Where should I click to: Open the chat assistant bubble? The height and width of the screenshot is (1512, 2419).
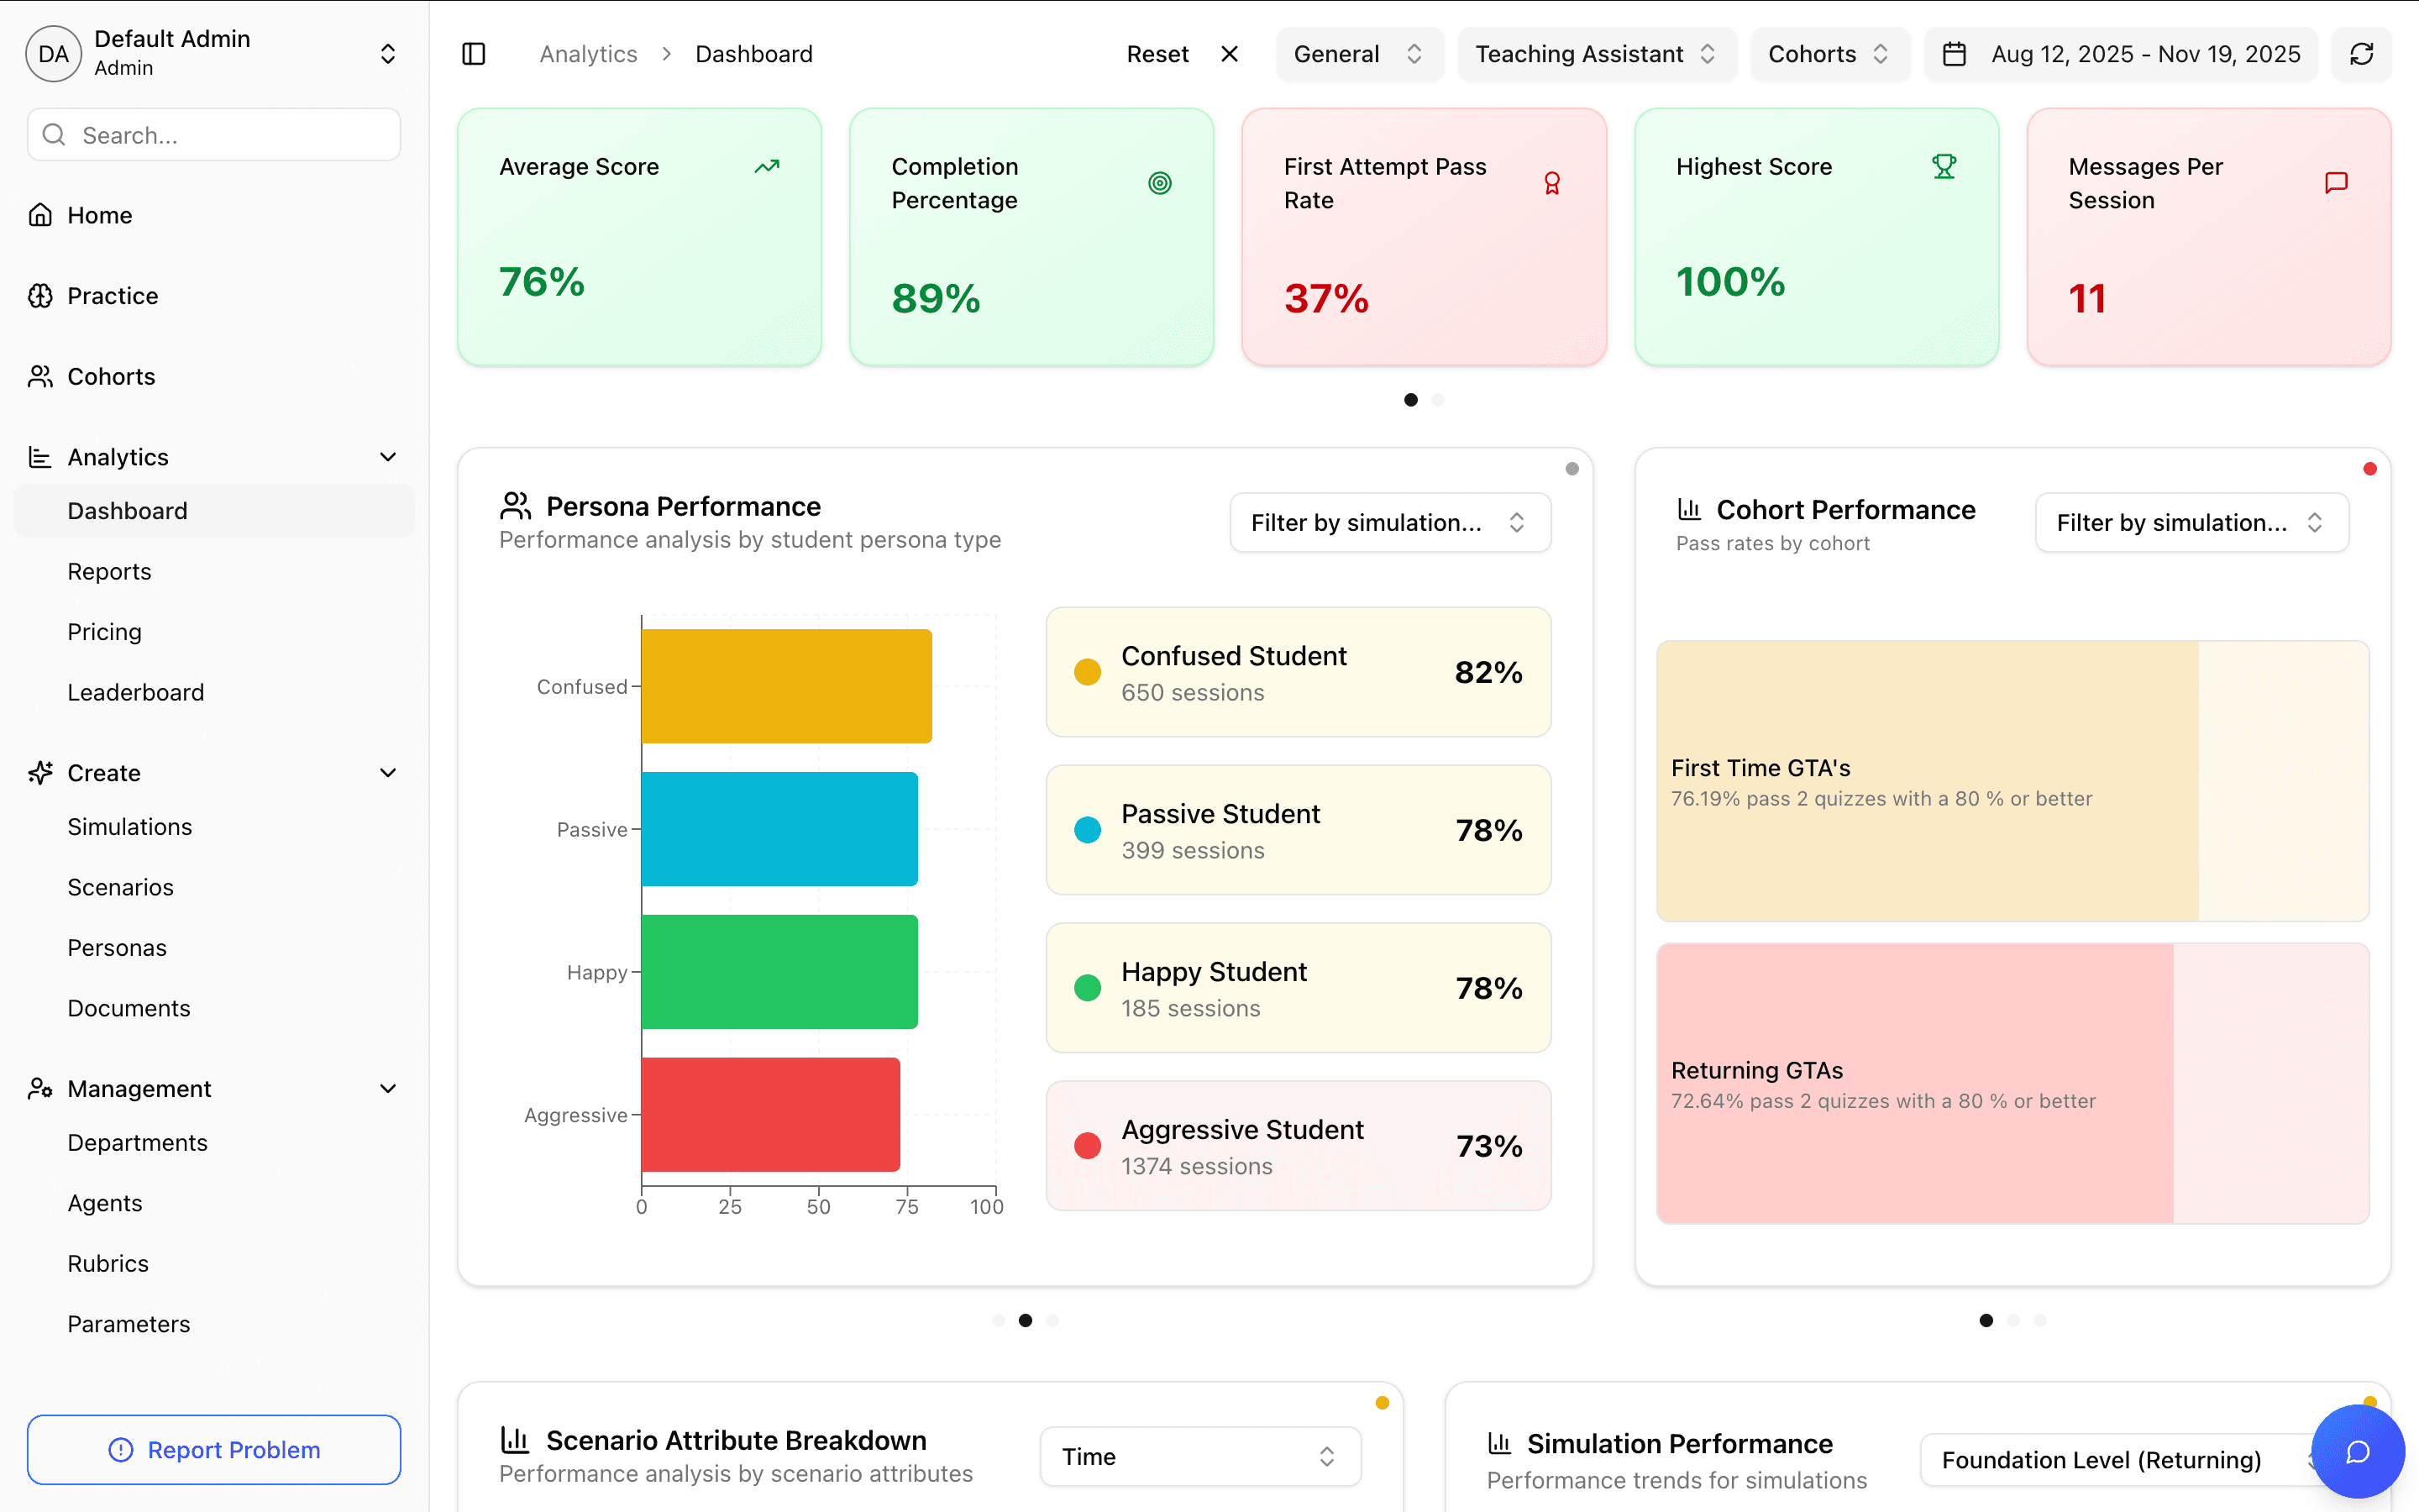(2359, 1451)
